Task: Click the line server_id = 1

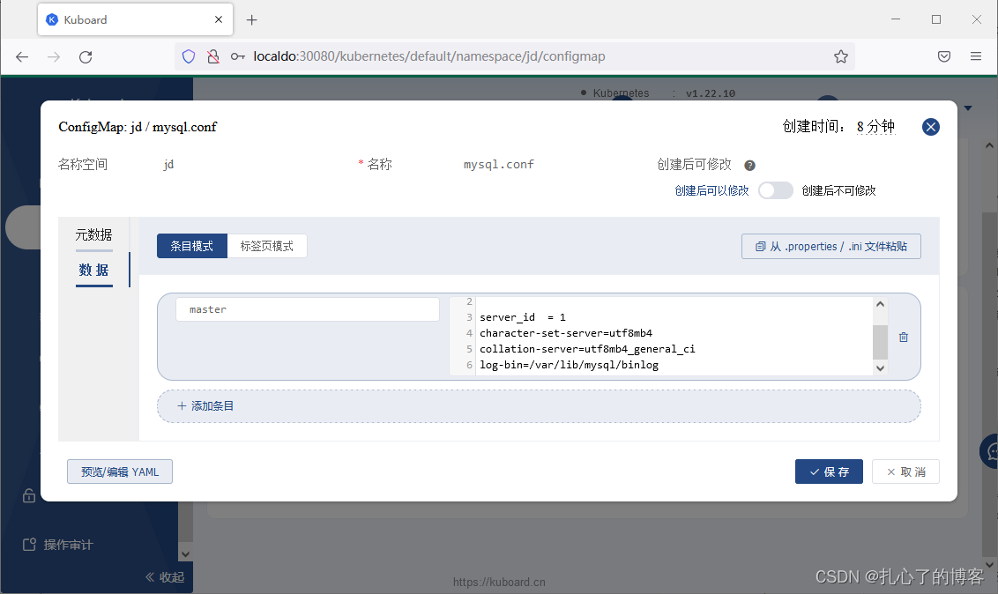Action: coord(523,317)
